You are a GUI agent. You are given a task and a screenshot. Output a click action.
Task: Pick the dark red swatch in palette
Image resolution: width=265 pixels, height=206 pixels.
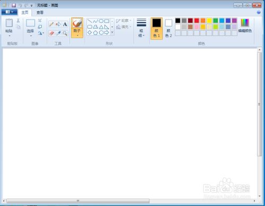pos(190,21)
